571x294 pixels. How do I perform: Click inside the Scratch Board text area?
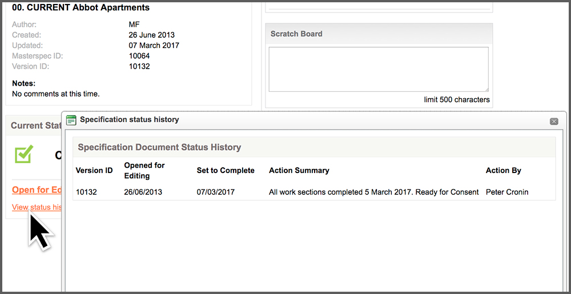(x=379, y=69)
